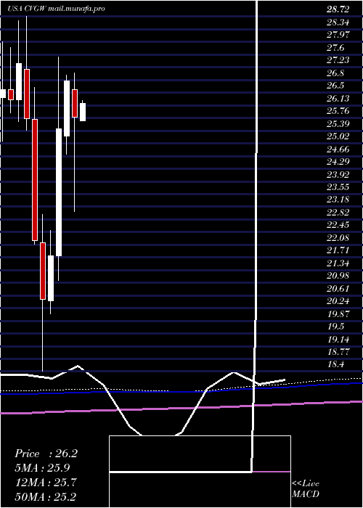Click the 'Price : 26.2' readout

point(46,454)
